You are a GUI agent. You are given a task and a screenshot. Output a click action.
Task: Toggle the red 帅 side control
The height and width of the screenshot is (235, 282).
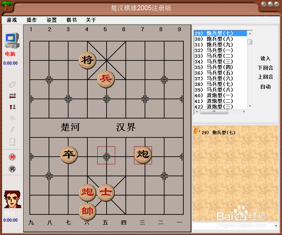tap(12, 157)
